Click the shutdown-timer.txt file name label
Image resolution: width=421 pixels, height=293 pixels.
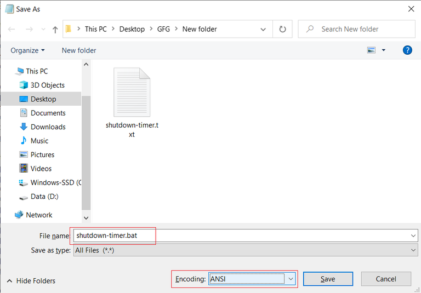pyautogui.click(x=132, y=130)
